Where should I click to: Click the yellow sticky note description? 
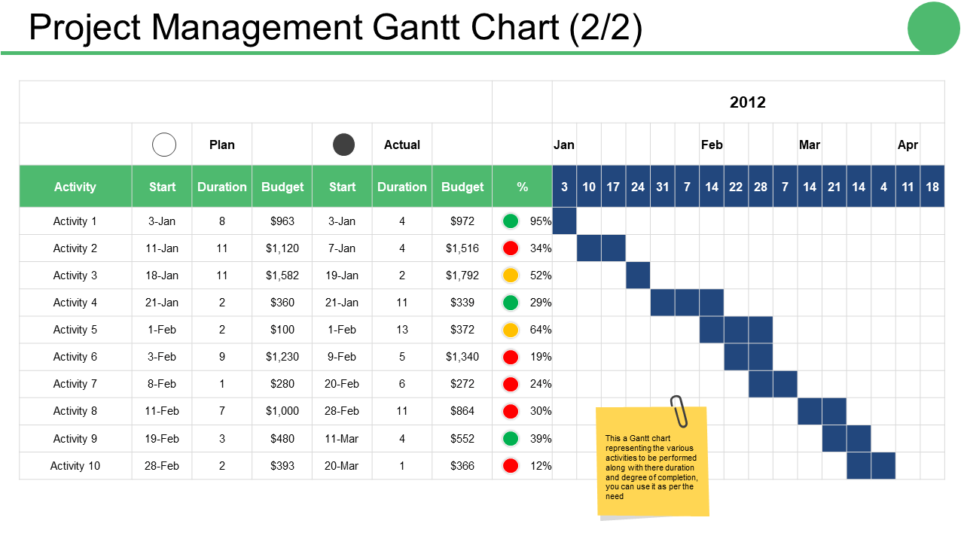pyautogui.click(x=652, y=467)
